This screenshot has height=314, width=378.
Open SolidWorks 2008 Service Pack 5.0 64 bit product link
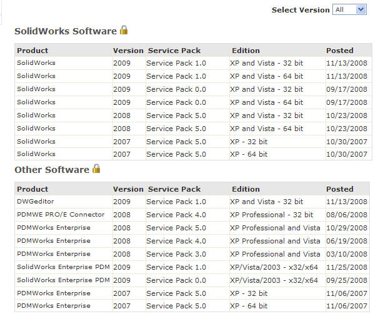pos(36,128)
